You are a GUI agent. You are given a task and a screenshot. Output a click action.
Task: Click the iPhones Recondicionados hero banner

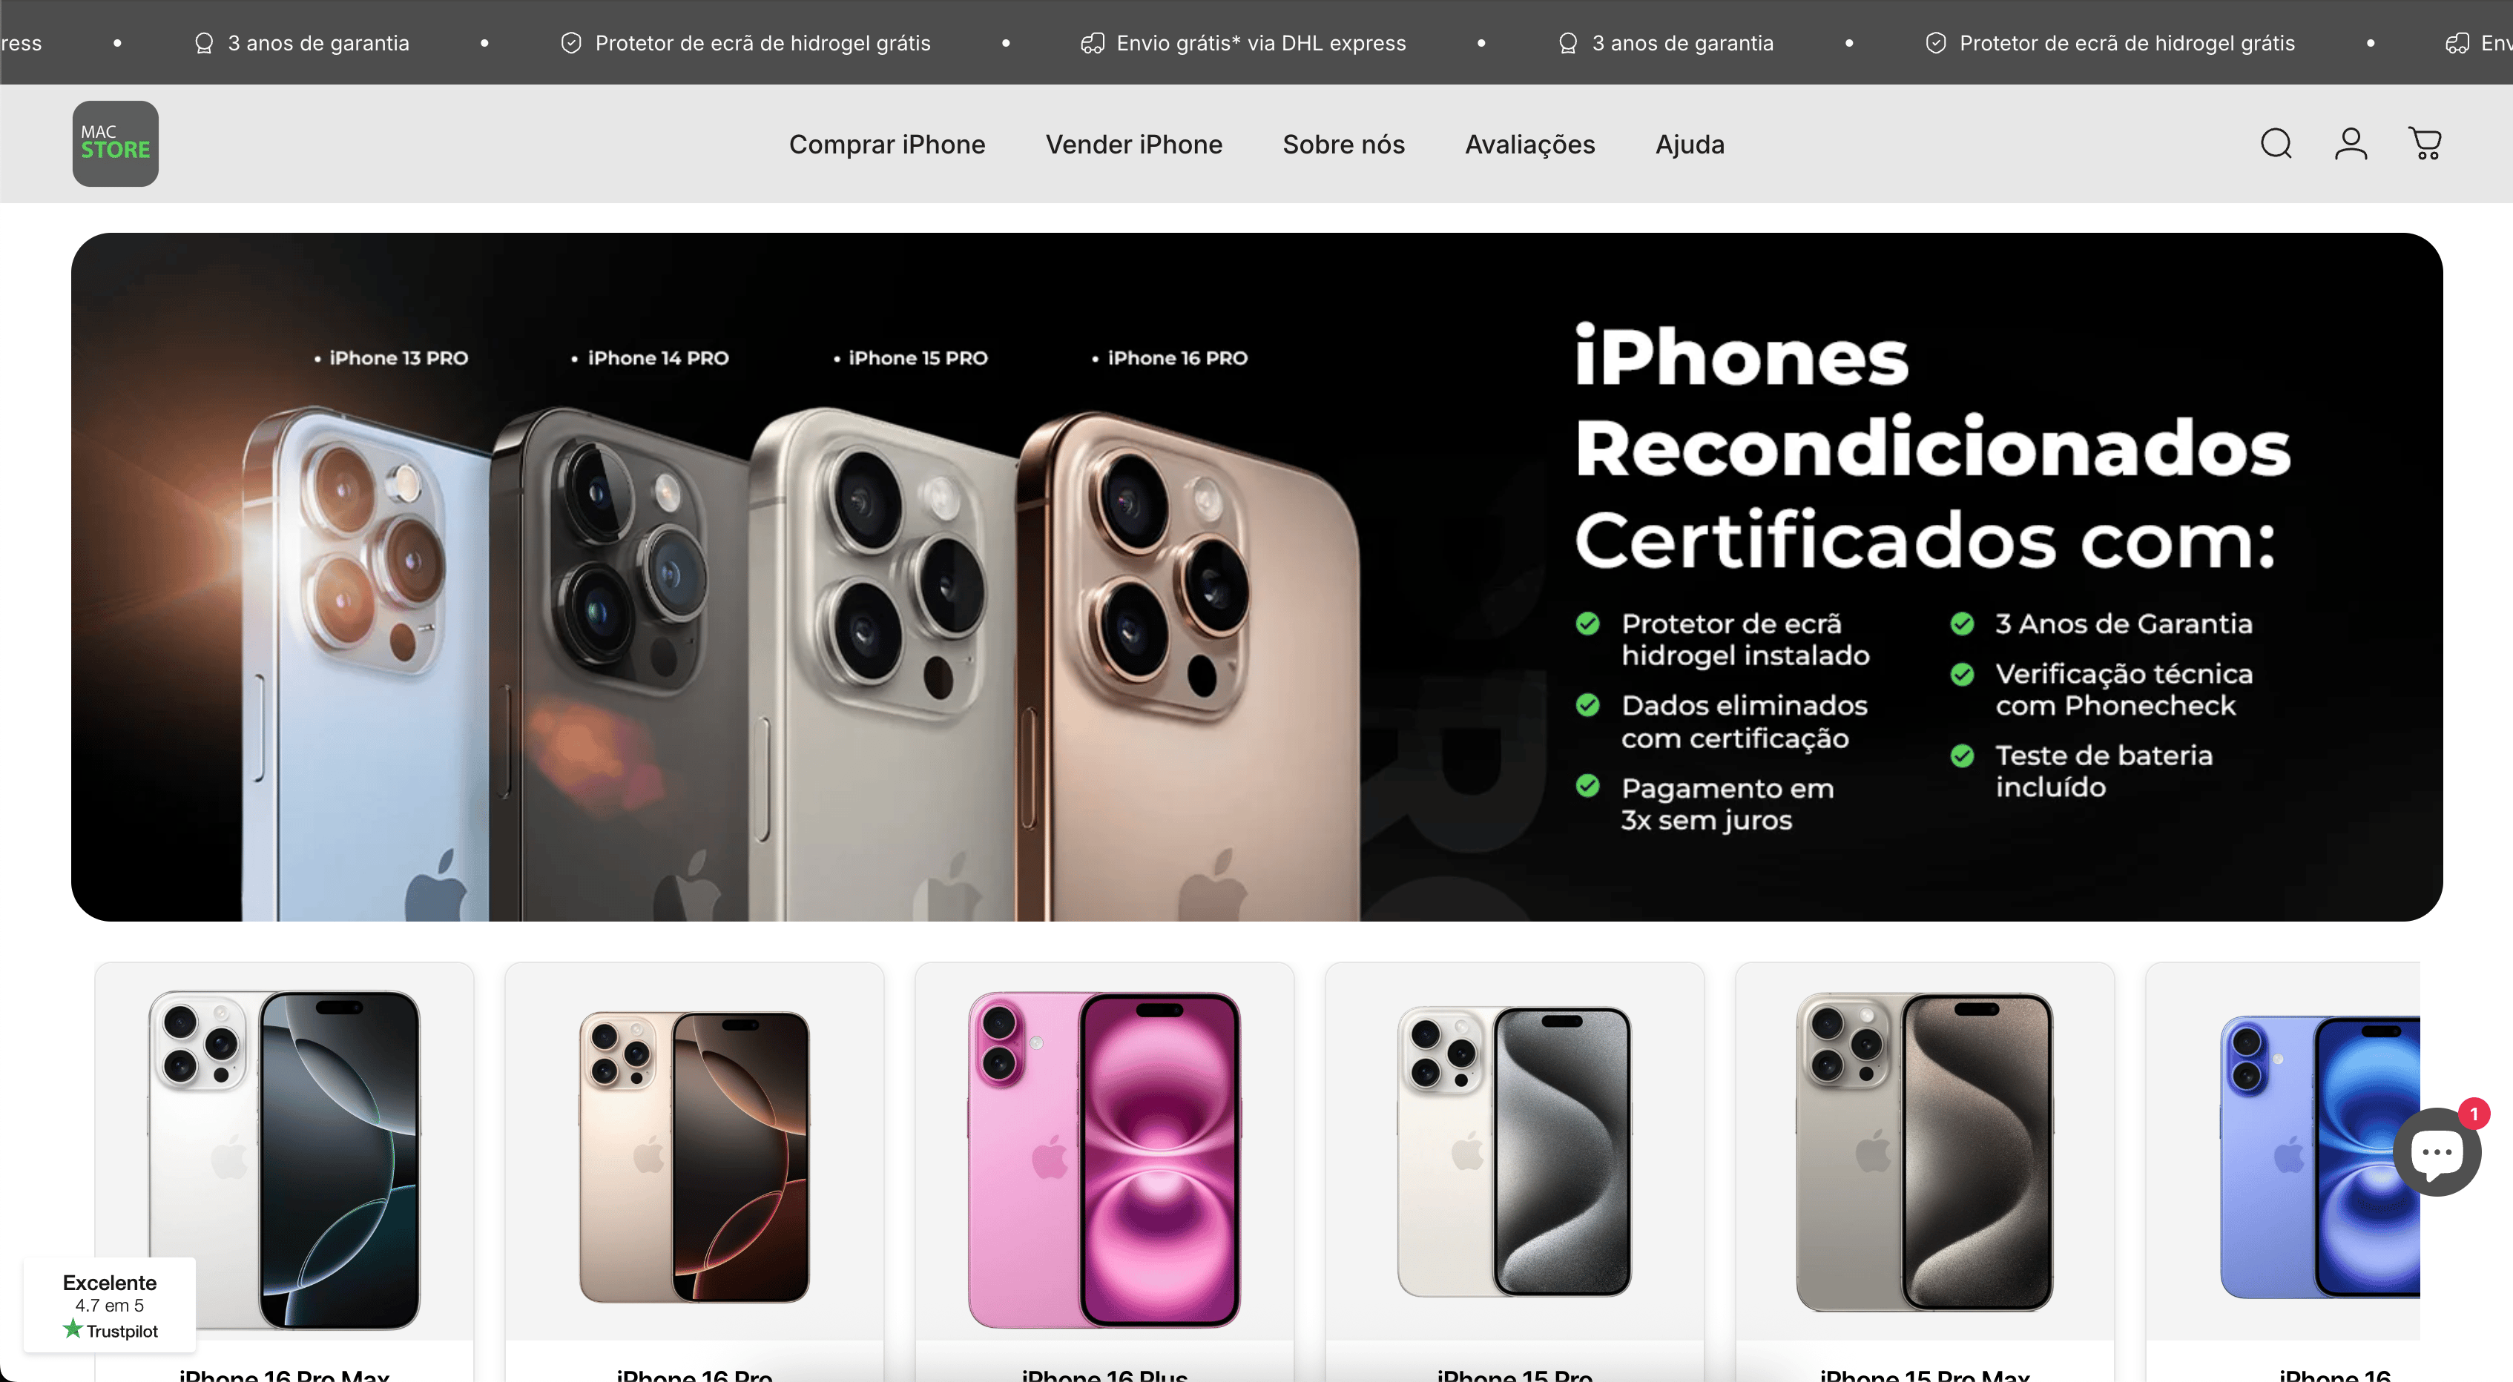[x=1256, y=576]
